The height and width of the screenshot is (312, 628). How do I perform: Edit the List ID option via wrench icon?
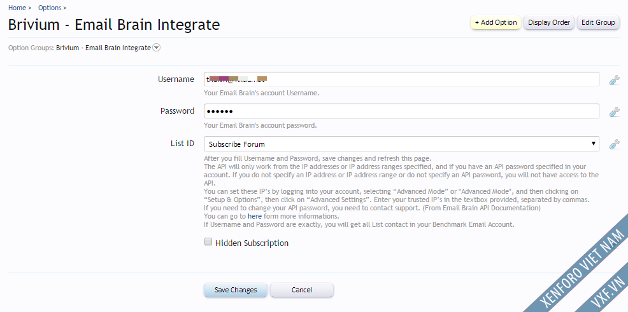[615, 144]
